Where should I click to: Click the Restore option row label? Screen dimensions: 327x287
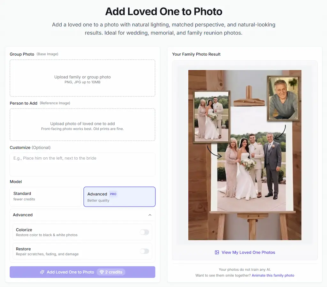click(x=23, y=249)
